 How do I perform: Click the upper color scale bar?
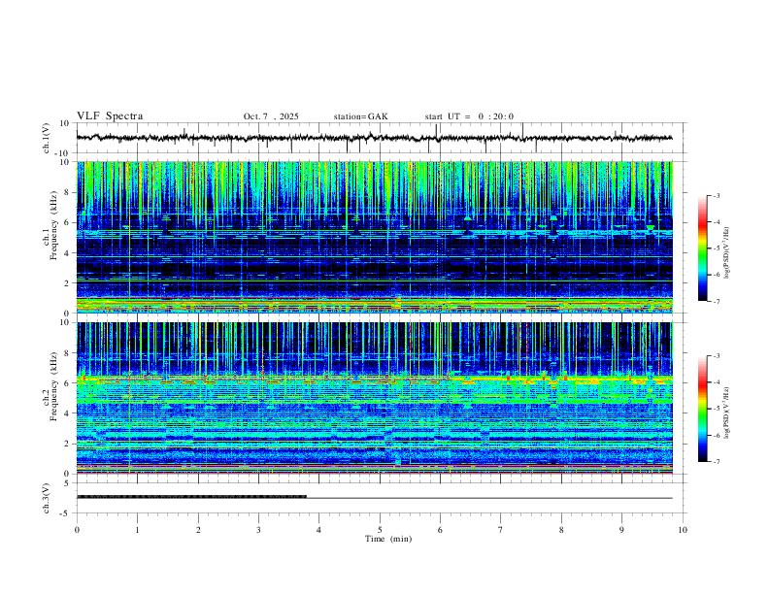coord(702,247)
